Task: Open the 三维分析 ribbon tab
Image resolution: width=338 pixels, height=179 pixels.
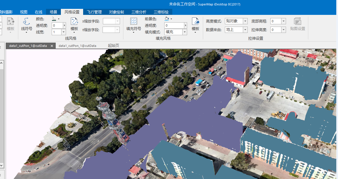Action: click(x=139, y=12)
